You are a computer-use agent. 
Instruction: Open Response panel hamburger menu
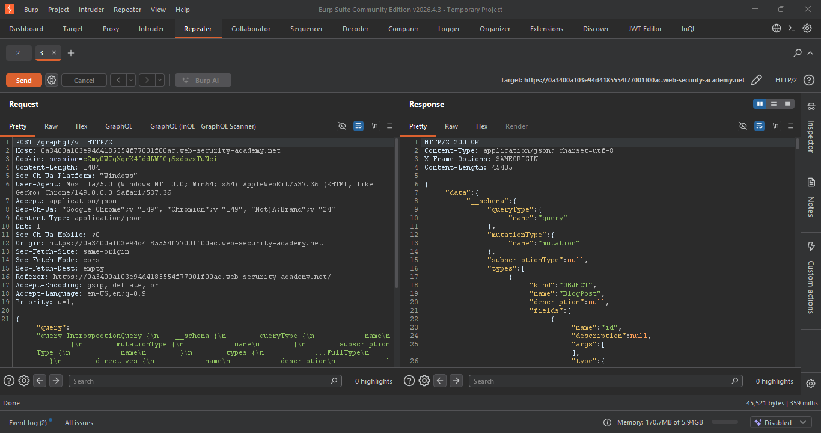(x=790, y=126)
